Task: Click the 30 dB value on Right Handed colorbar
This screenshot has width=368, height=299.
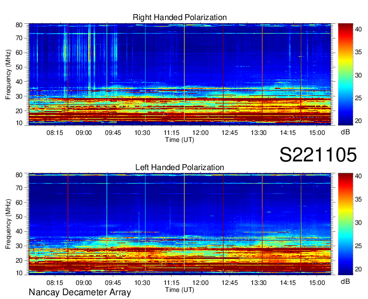Action: pos(358,75)
